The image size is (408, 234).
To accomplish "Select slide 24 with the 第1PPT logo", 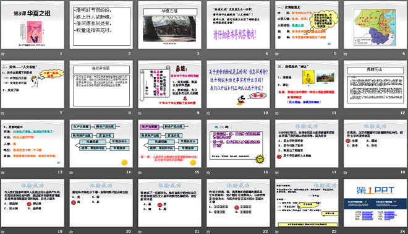I will point(375,202).
